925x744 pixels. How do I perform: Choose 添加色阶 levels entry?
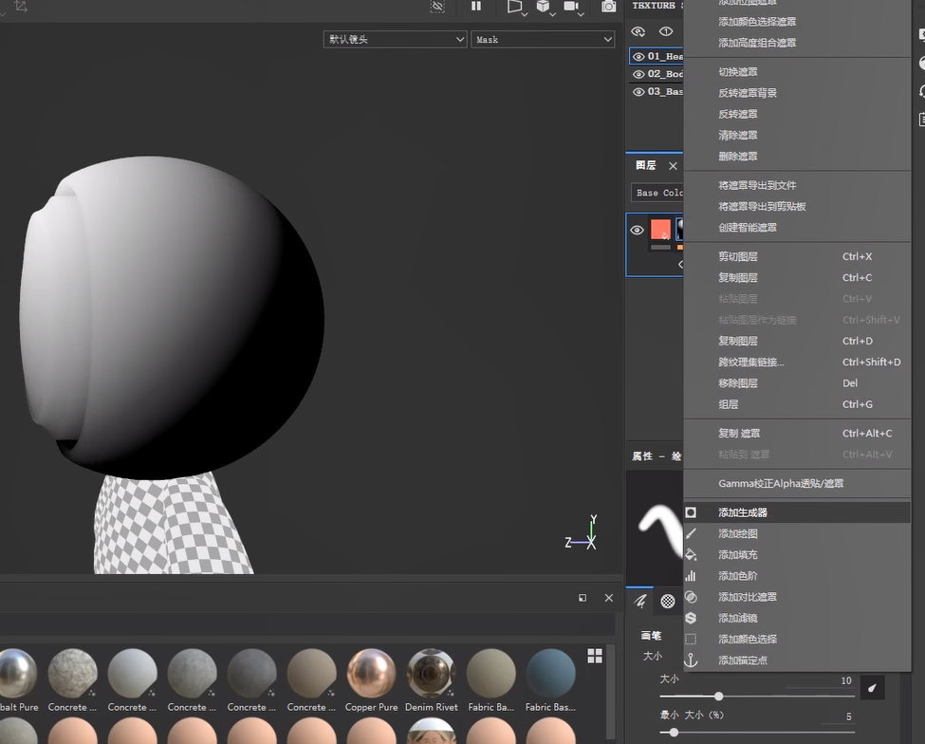point(797,576)
